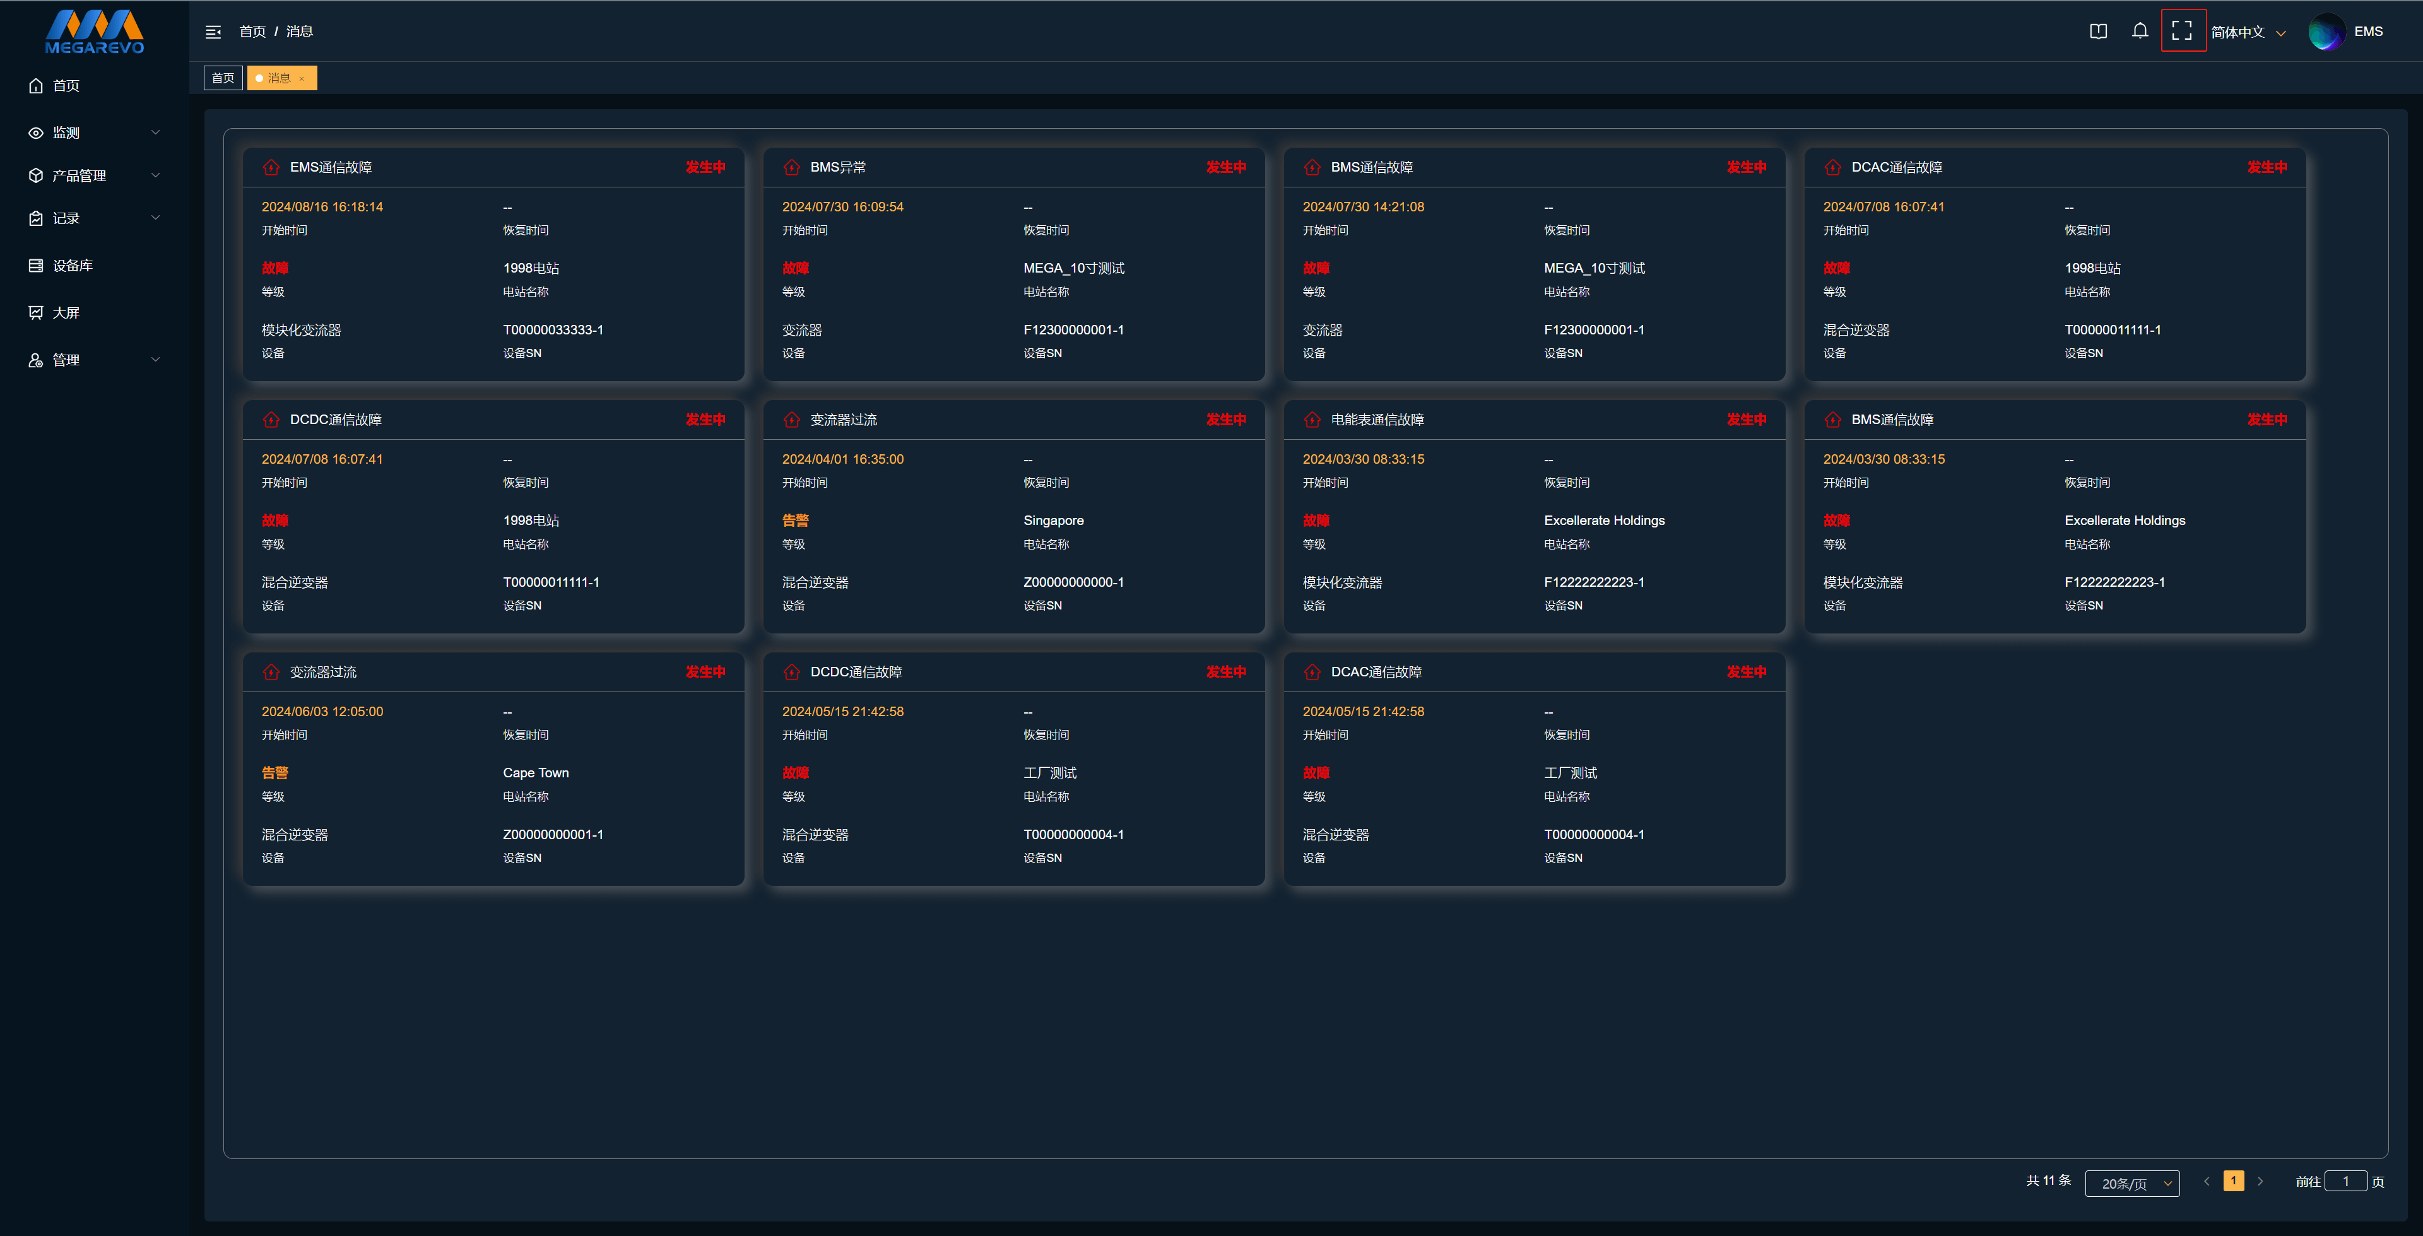
Task: Click the cube icon beside 产品管理
Action: click(36, 175)
